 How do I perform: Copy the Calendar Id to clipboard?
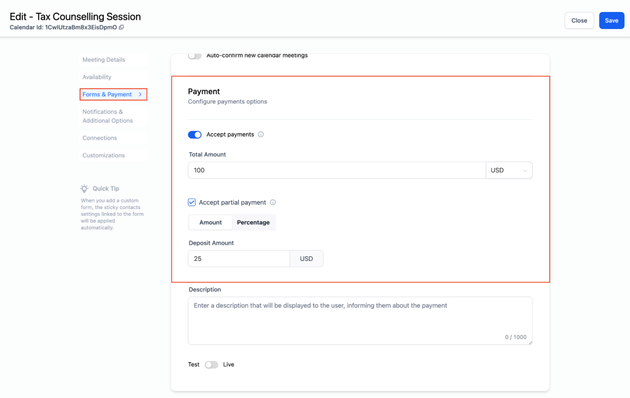(121, 28)
